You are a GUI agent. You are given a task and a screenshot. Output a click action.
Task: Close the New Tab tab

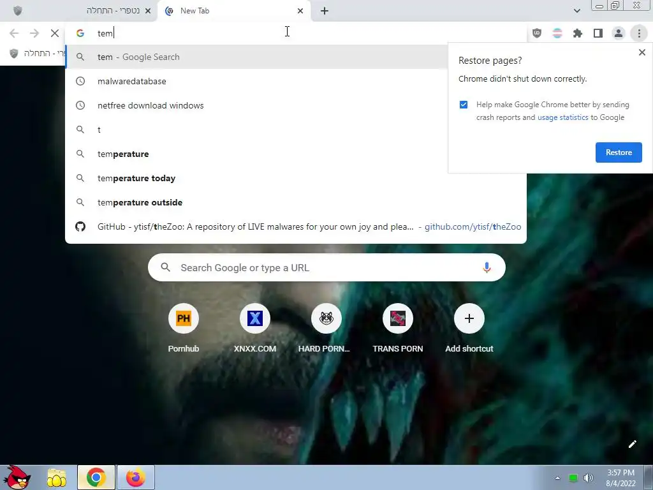click(300, 11)
